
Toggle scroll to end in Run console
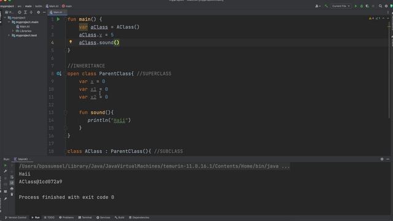[x=12, y=183]
